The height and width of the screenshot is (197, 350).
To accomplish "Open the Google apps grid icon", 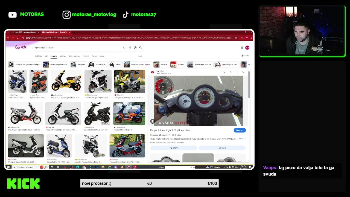I will (241, 48).
